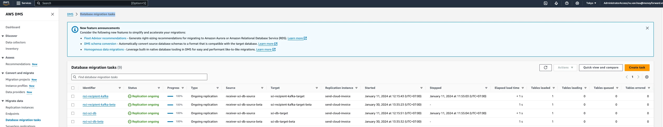Click Learn more for schema conversion
The width and height of the screenshot is (663, 127).
tap(268, 44)
